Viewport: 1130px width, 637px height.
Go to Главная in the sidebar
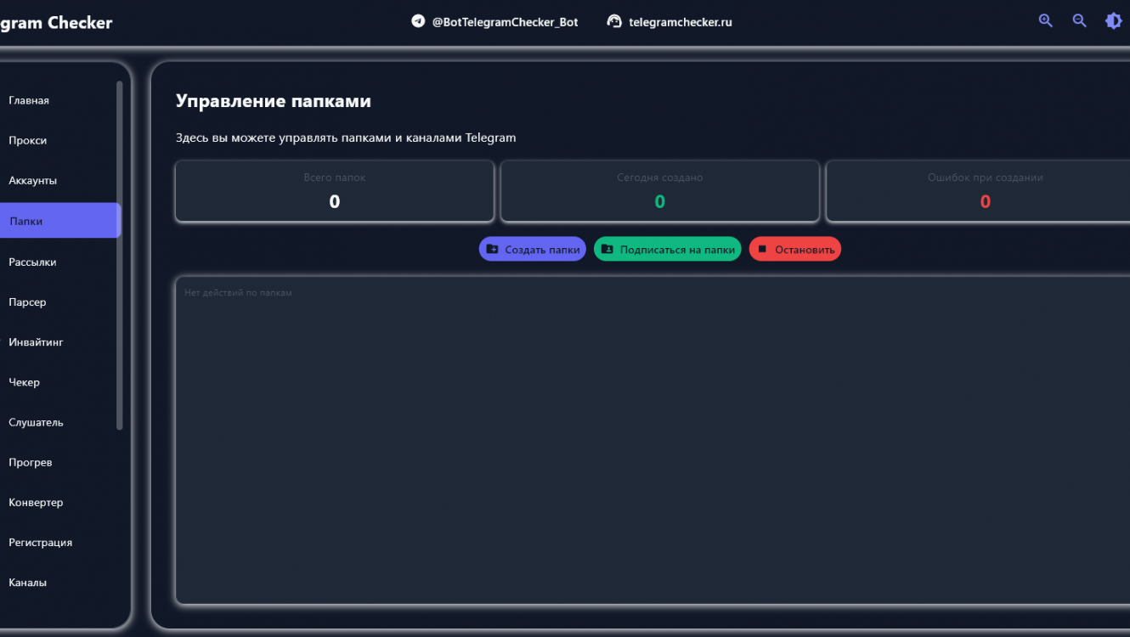pyautogui.click(x=29, y=100)
